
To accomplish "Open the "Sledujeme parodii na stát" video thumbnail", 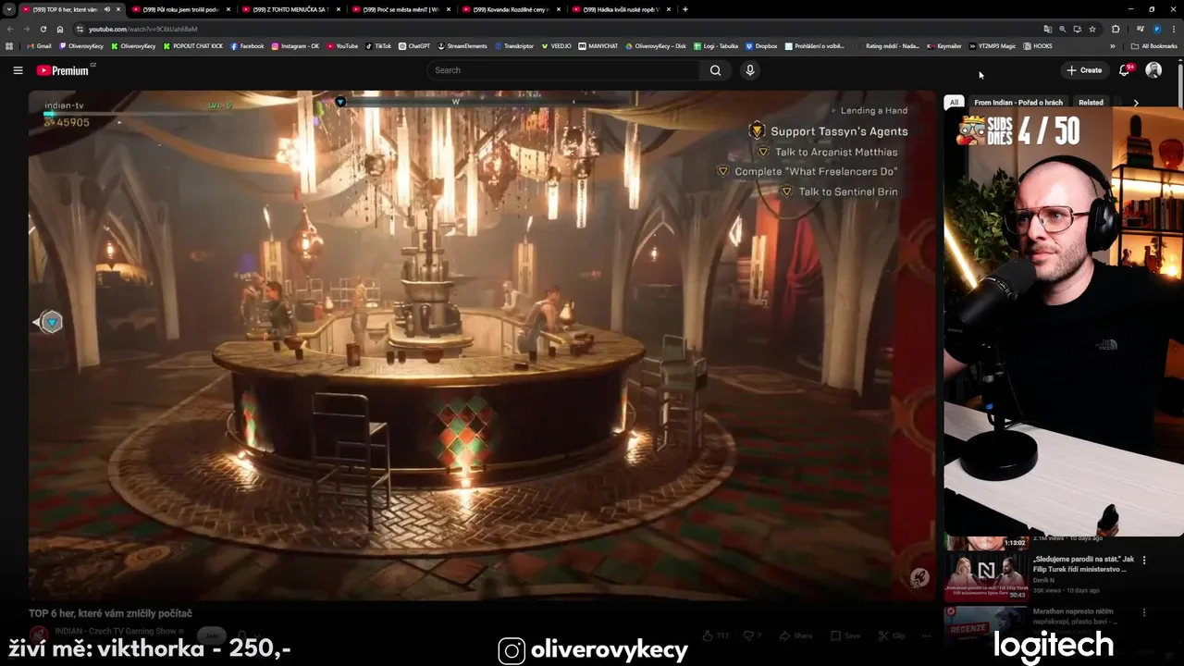I will point(985,577).
